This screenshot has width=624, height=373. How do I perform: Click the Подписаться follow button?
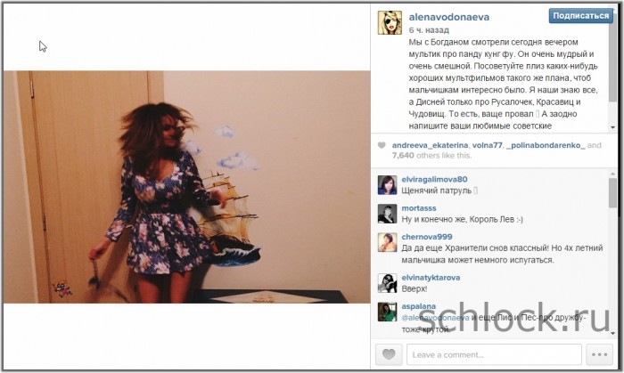(x=580, y=16)
